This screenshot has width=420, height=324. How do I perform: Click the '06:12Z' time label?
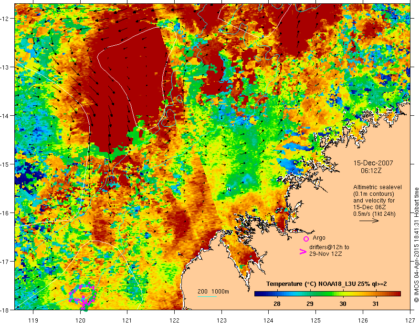(371, 171)
